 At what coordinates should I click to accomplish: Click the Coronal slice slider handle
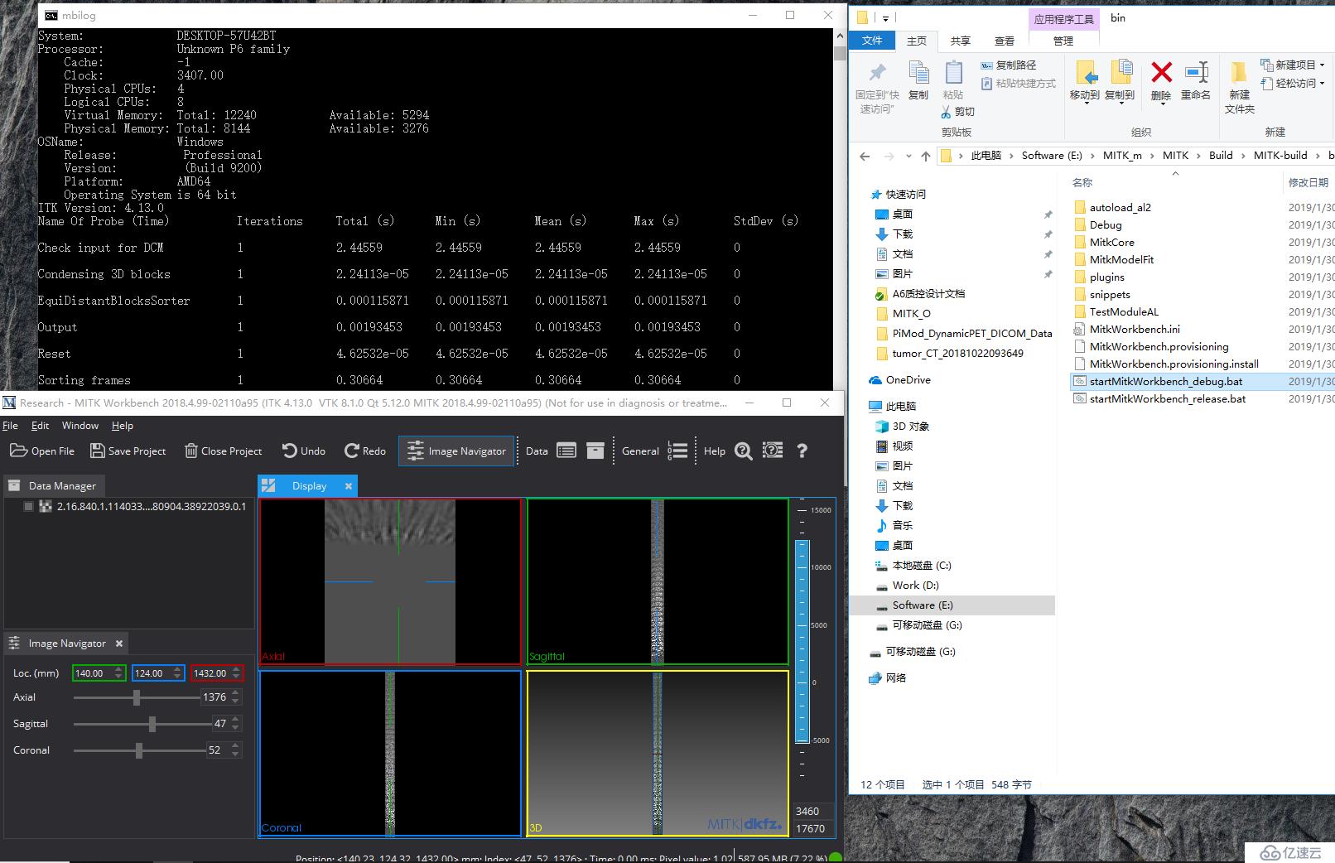(139, 751)
